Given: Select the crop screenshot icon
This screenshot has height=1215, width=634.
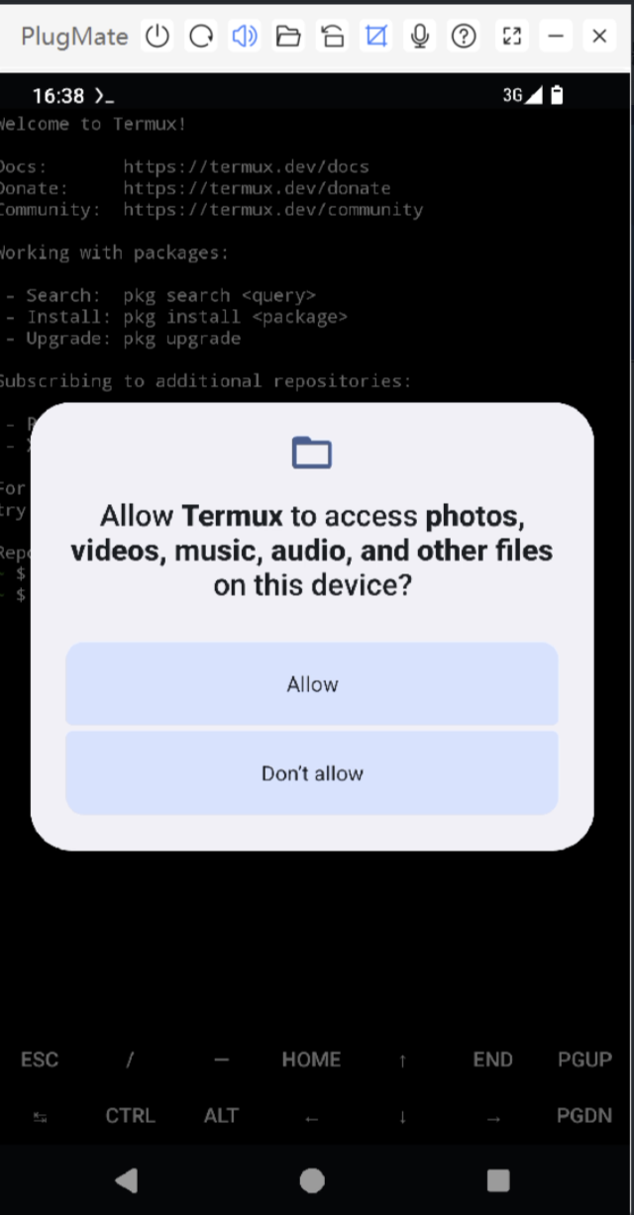Looking at the screenshot, I should click(x=375, y=37).
